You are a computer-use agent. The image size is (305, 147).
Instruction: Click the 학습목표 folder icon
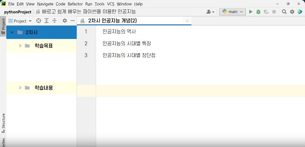[27, 46]
